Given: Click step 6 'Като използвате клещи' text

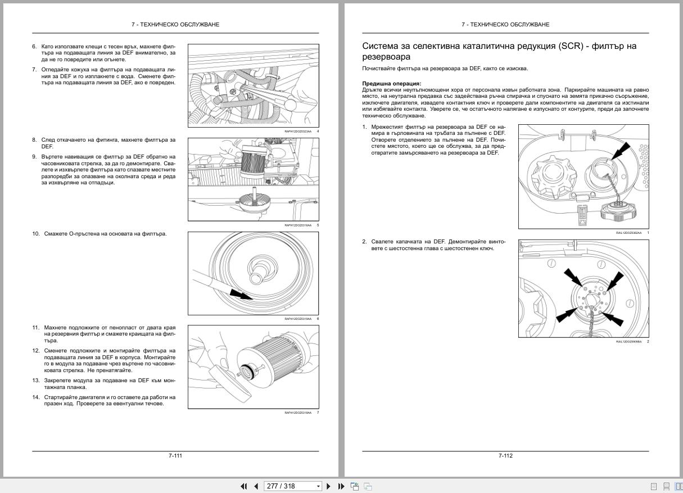Looking at the screenshot, I should point(108,52).
